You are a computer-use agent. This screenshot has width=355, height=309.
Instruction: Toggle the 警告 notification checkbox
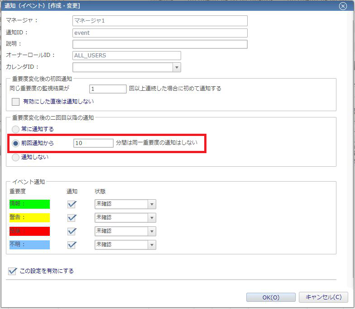[72, 218]
